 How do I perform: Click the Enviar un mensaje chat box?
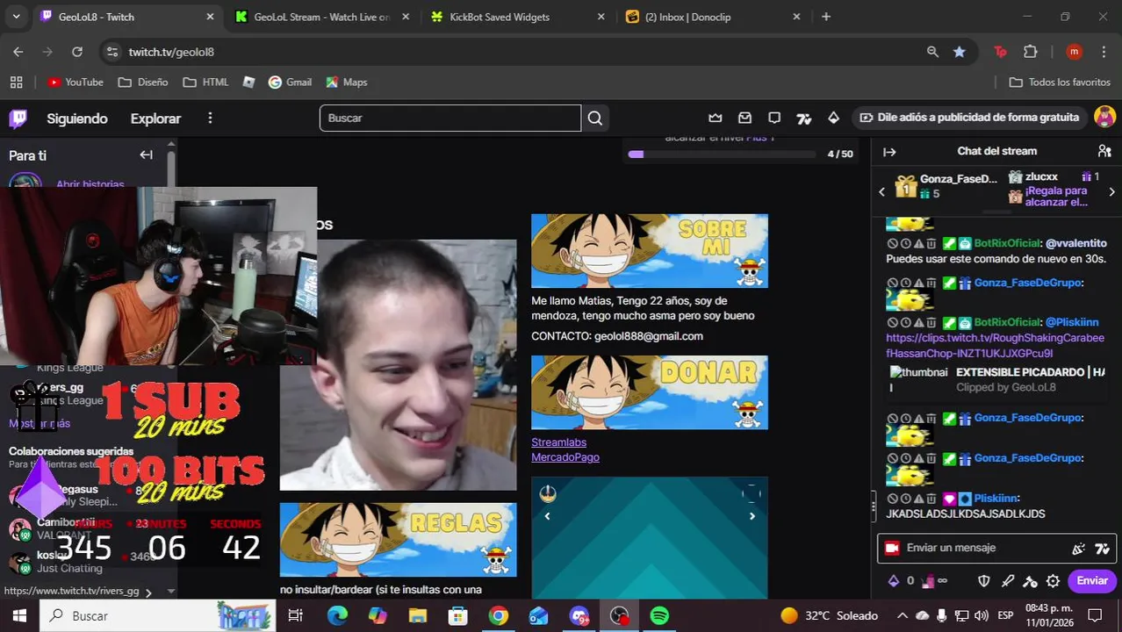click(x=996, y=548)
